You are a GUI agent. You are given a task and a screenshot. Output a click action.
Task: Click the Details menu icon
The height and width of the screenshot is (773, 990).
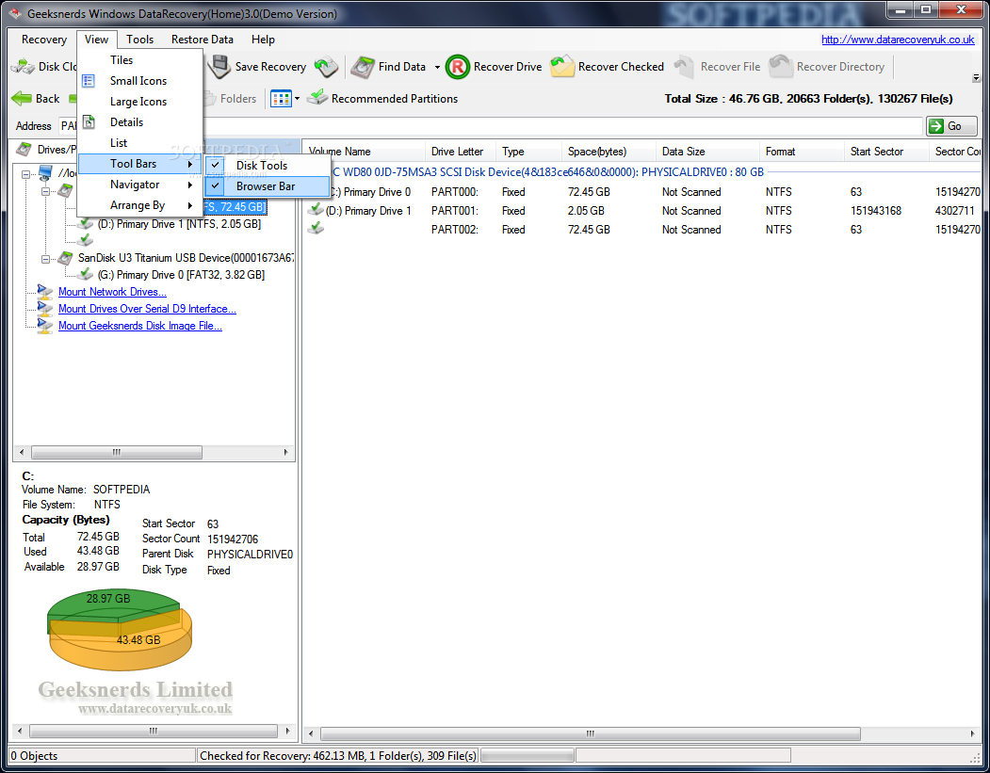click(89, 121)
